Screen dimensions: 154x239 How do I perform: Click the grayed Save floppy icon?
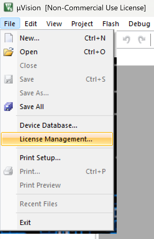coord(8,79)
